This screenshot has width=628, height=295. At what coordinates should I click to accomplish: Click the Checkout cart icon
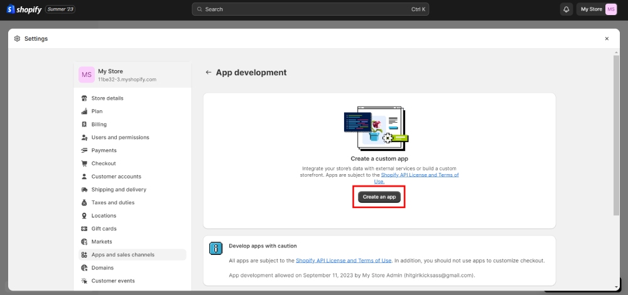pos(84,163)
